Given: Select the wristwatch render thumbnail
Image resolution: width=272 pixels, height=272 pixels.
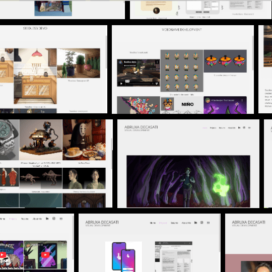Looking at the screenshot, I should tap(10, 140).
